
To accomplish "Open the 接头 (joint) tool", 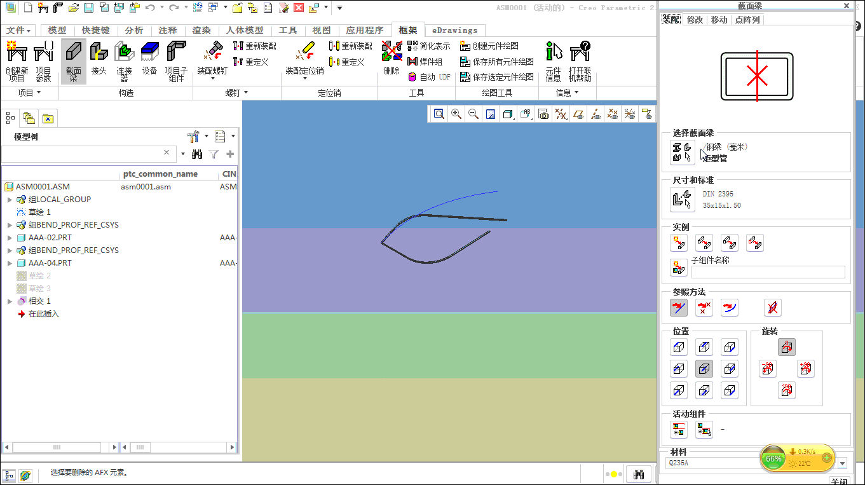I will click(x=99, y=59).
